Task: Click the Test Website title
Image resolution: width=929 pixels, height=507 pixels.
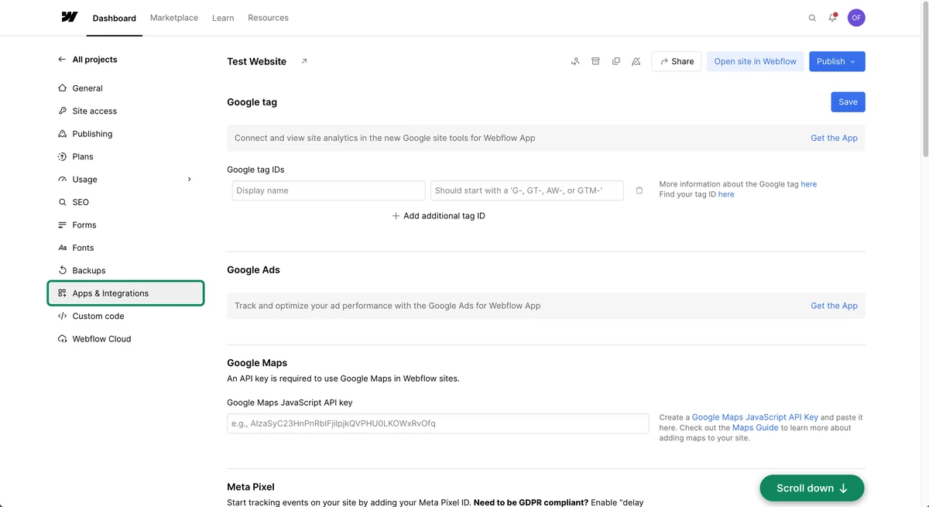Action: [x=256, y=61]
